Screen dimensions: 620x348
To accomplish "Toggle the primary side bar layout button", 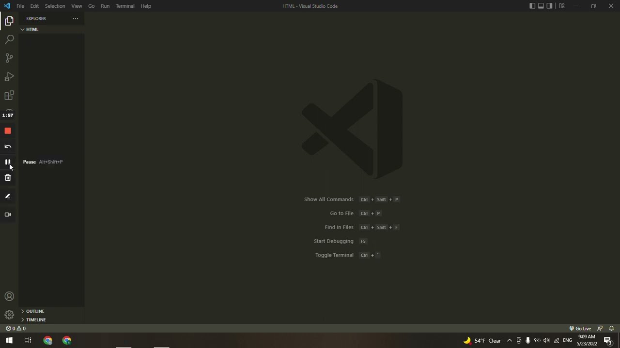I will (x=532, y=6).
